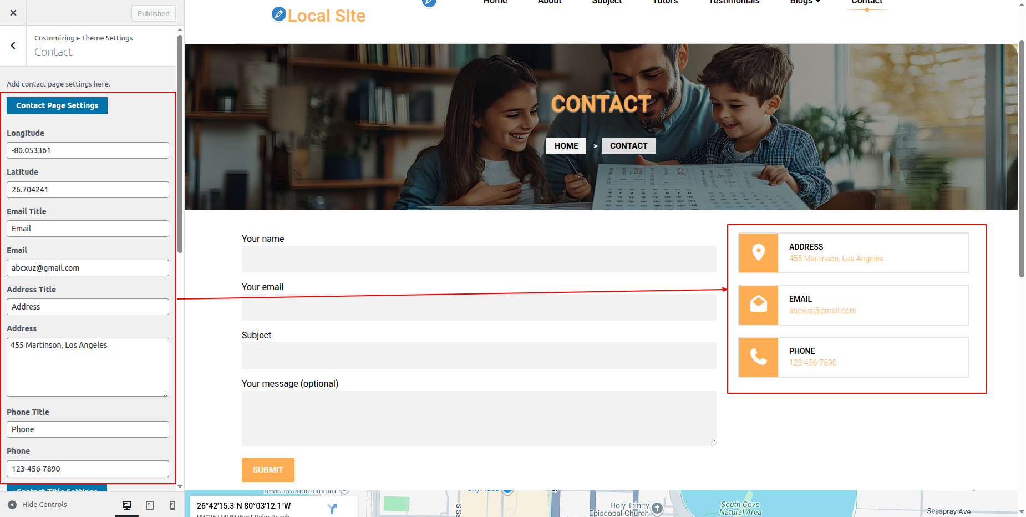Expand the Blogs dropdown menu
This screenshot has height=517, width=1026.
click(805, 2)
